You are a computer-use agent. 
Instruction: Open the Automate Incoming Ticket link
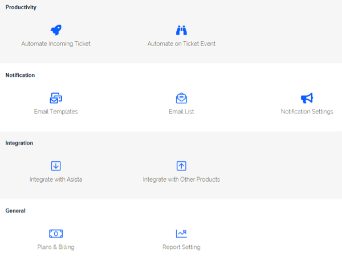pyautogui.click(x=56, y=44)
